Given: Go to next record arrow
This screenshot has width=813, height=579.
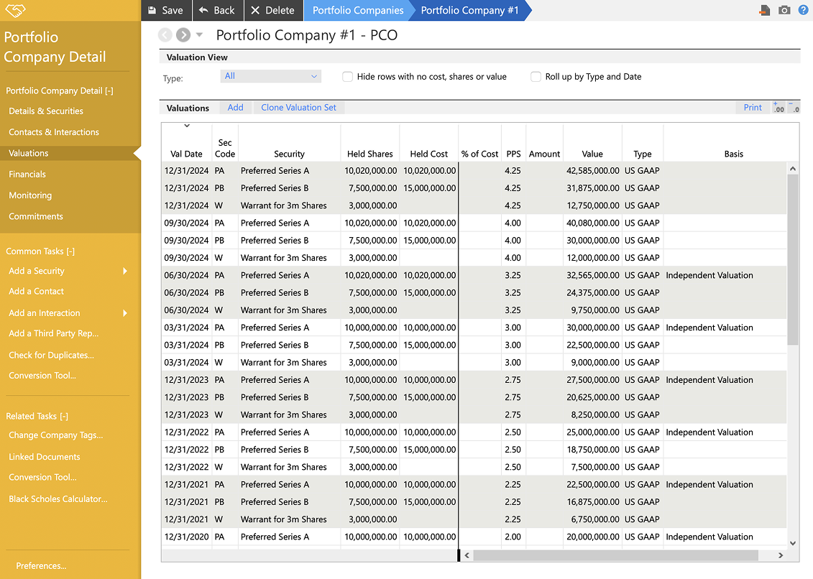Looking at the screenshot, I should click(x=183, y=34).
